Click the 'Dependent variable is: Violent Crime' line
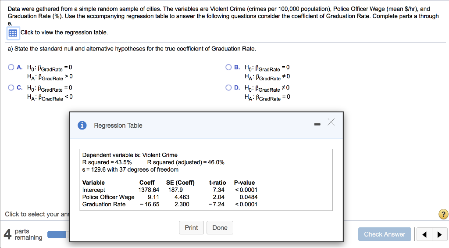 click(130, 155)
